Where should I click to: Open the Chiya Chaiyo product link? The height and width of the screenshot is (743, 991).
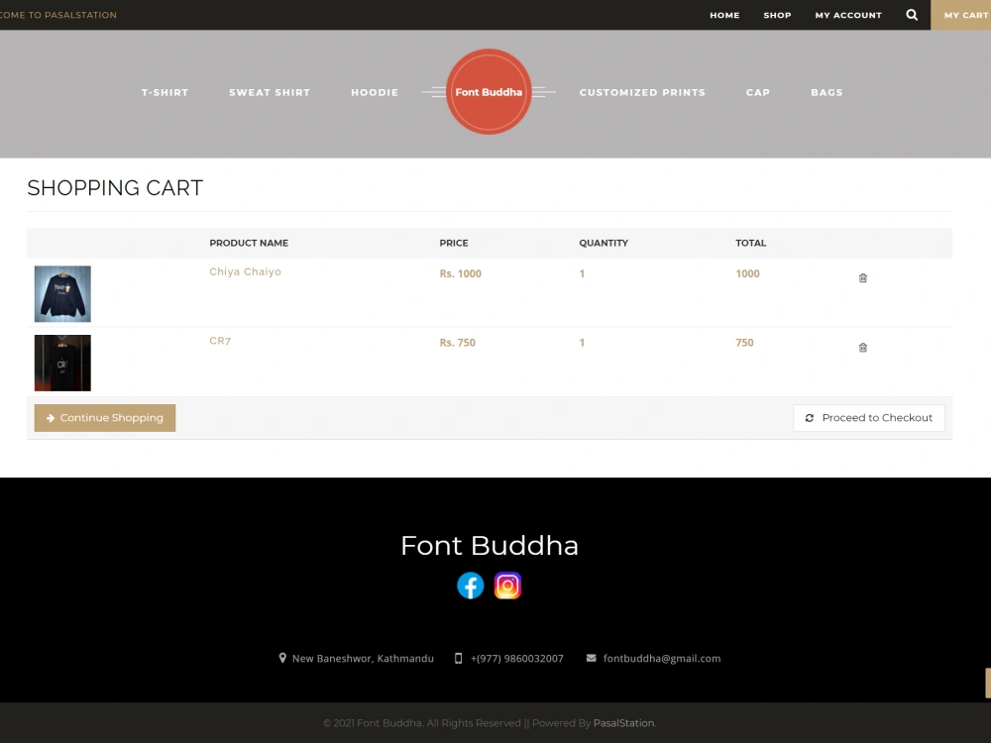pos(245,271)
